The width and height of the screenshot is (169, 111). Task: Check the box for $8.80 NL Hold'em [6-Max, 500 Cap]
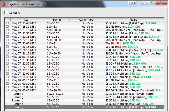click(7, 50)
